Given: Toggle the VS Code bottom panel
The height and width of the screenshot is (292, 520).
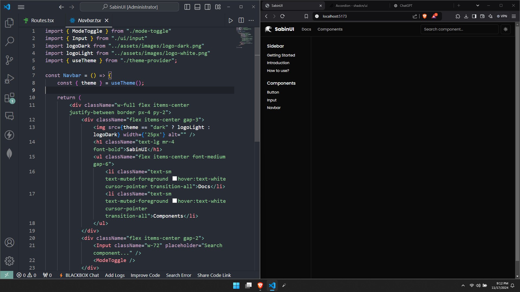Looking at the screenshot, I should pyautogui.click(x=197, y=7).
